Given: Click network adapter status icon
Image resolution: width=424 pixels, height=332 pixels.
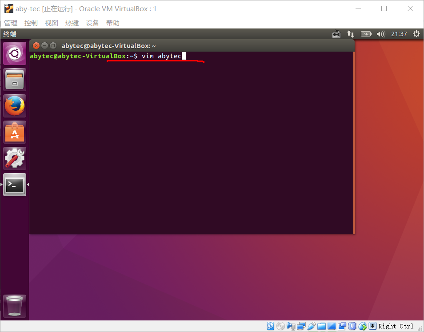Looking at the screenshot, I should pos(301,326).
